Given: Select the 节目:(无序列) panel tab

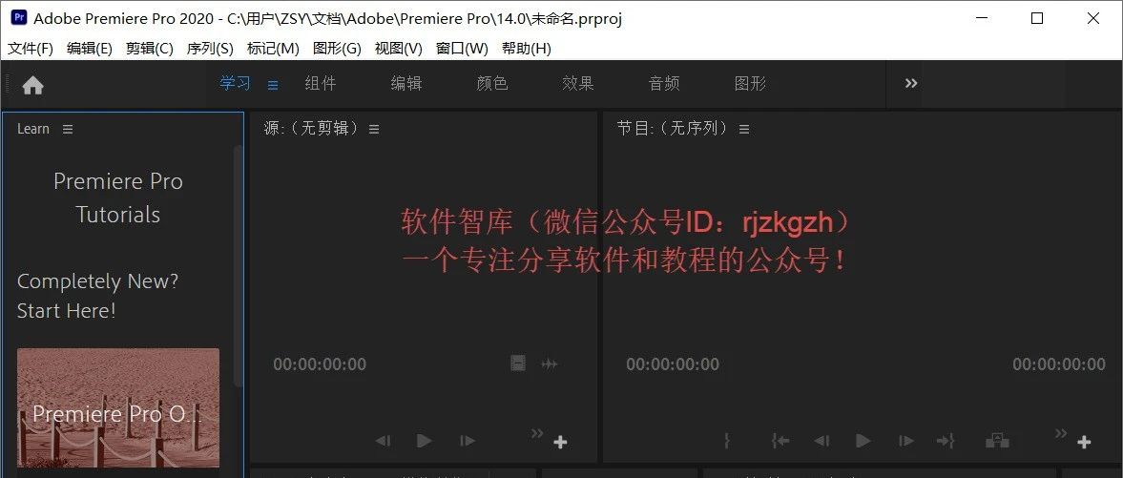Looking at the screenshot, I should pos(673,129).
